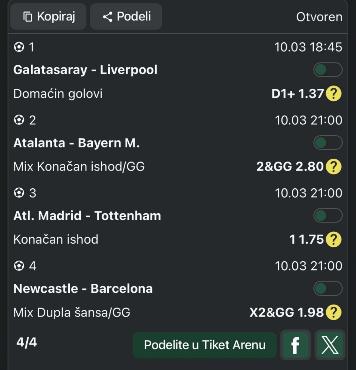Click help icon next to D1+ 1.37
This screenshot has height=370, width=356.
click(x=333, y=94)
